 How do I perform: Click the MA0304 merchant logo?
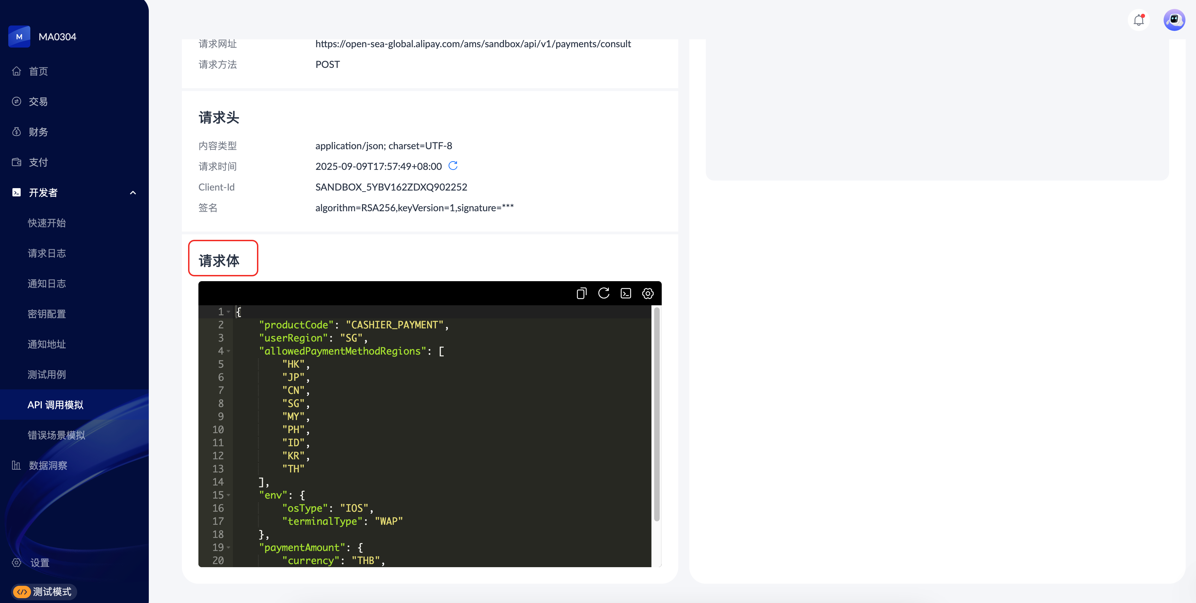click(19, 36)
